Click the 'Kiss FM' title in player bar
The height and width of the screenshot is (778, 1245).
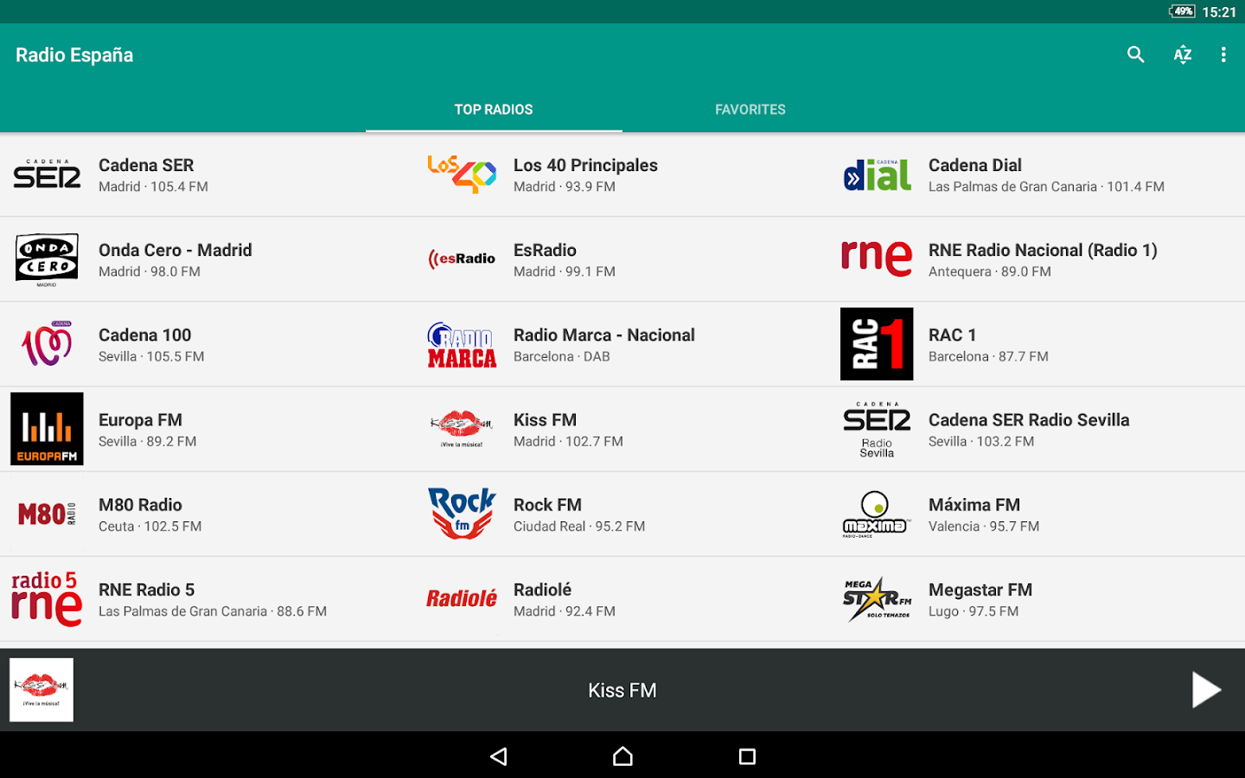click(622, 690)
